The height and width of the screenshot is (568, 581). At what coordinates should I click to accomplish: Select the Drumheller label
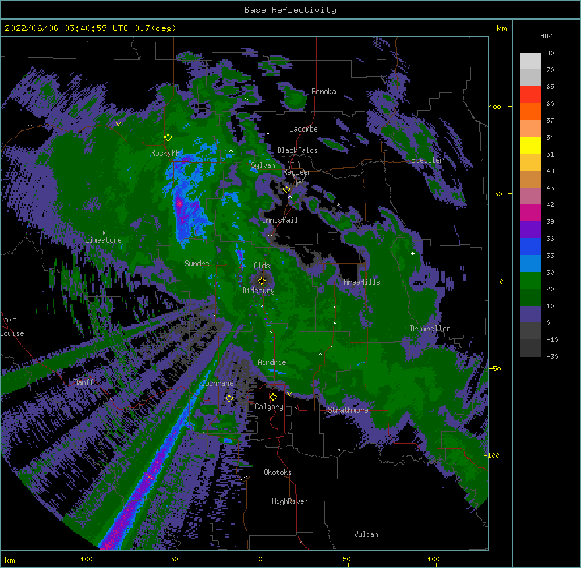[x=430, y=329]
